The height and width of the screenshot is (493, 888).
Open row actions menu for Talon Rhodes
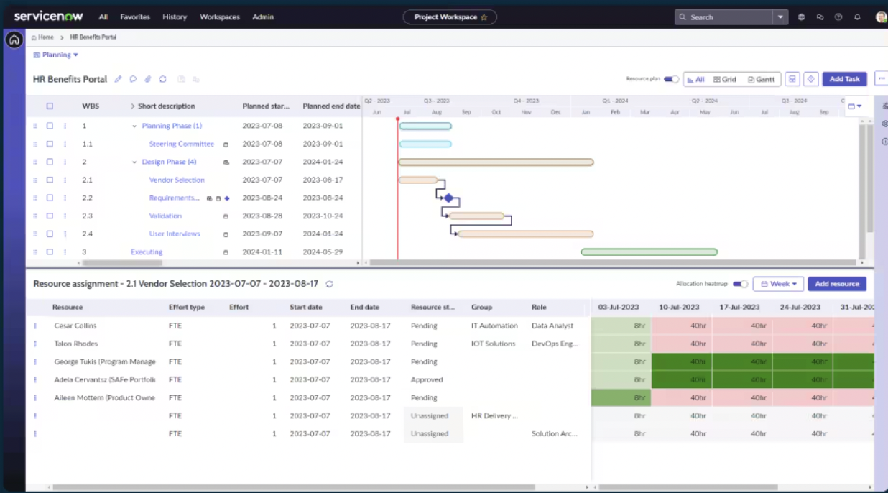(34, 344)
